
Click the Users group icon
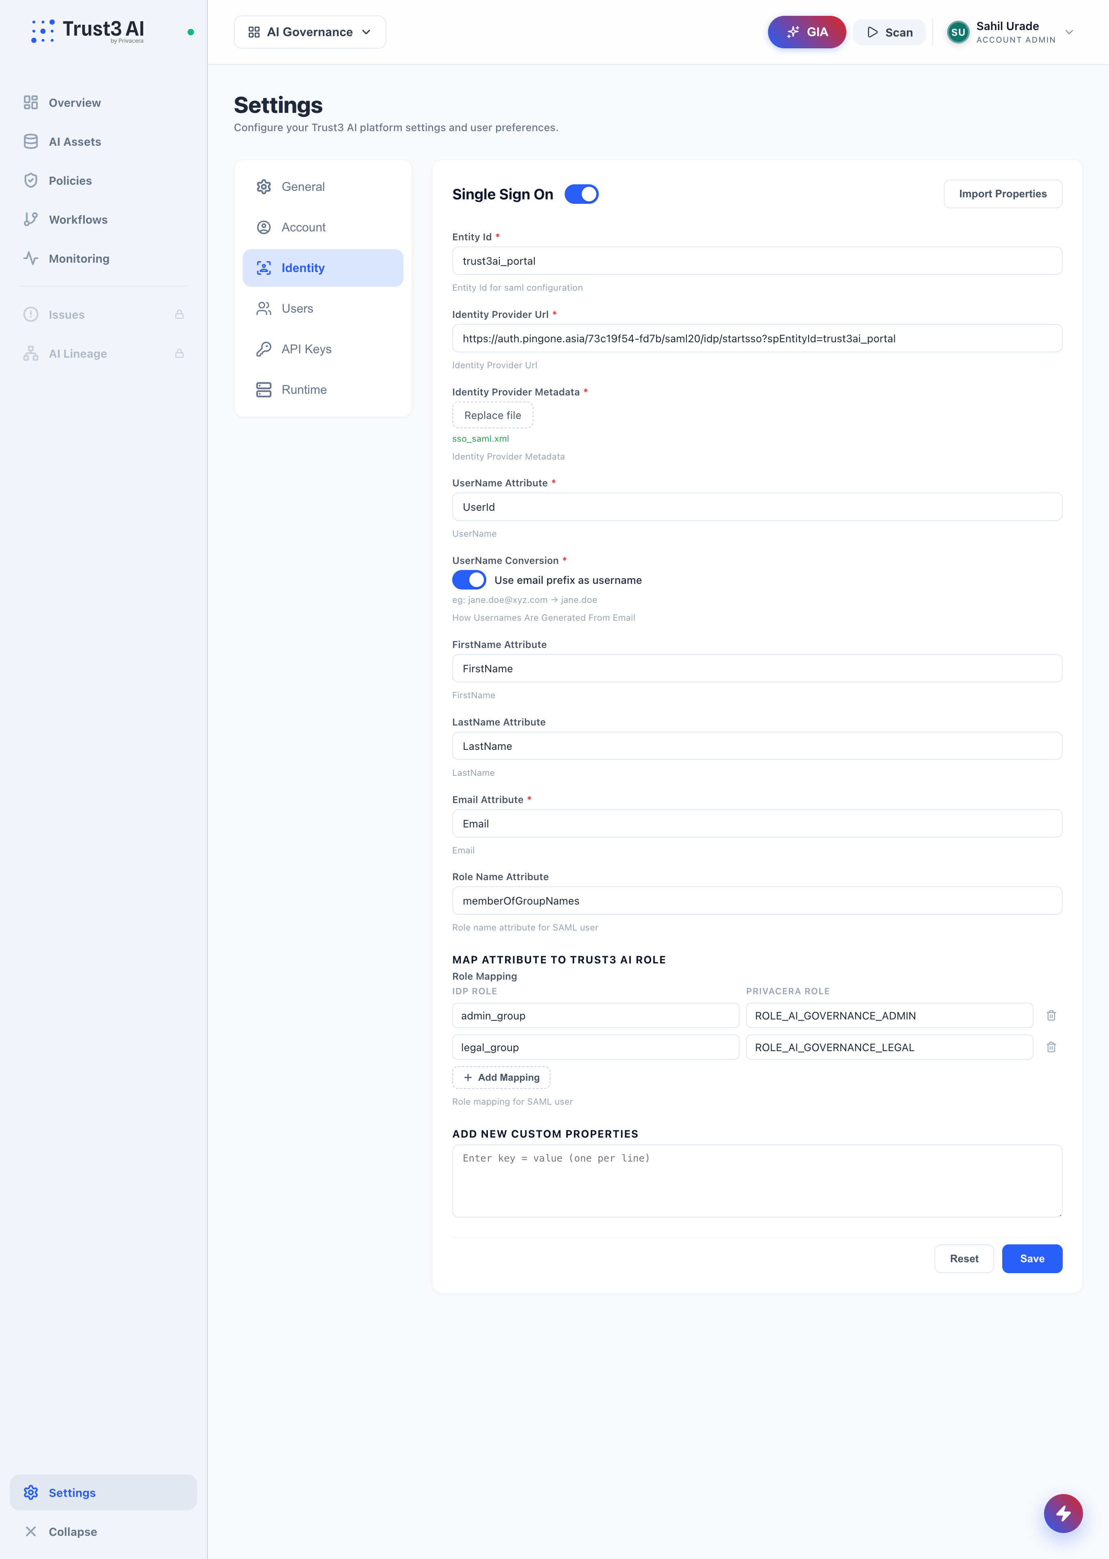tap(263, 309)
